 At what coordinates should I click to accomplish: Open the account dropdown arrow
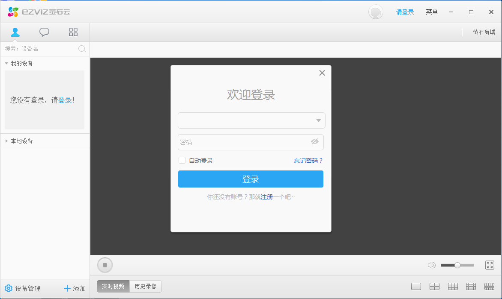pyautogui.click(x=318, y=120)
